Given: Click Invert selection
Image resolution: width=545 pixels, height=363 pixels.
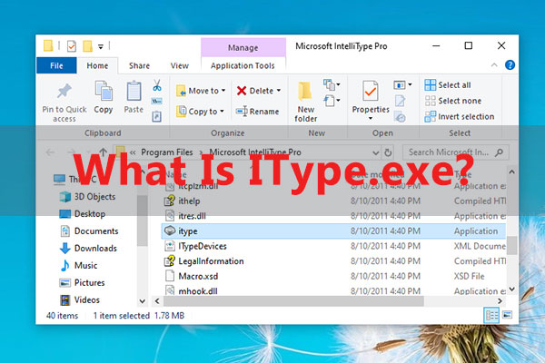Looking at the screenshot, I should (459, 116).
